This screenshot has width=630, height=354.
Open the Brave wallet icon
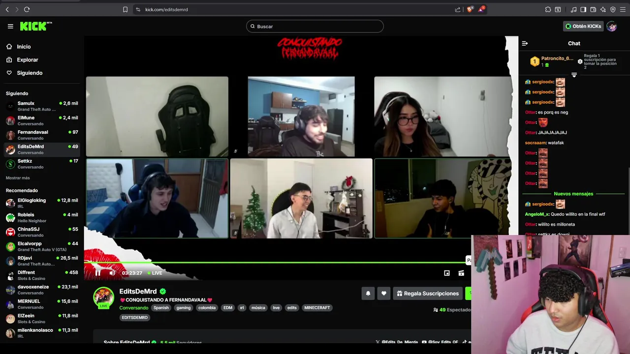coord(593,9)
